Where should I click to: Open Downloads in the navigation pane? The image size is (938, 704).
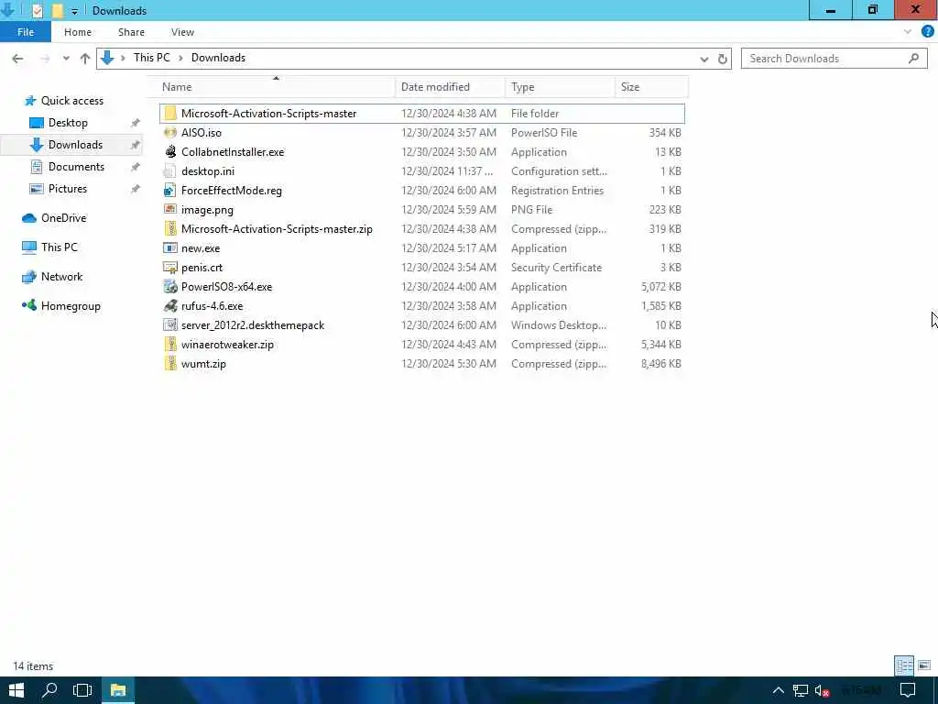point(75,144)
